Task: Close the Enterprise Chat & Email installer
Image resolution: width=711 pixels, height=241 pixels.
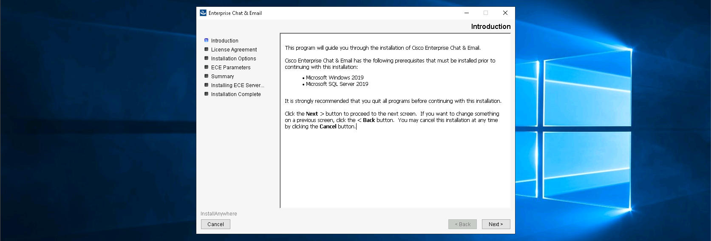Action: pyautogui.click(x=505, y=13)
